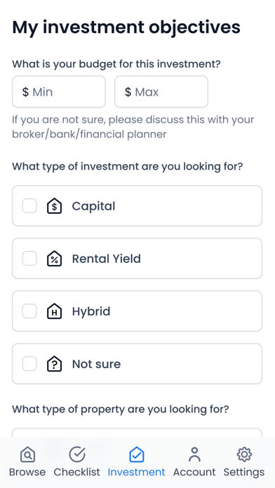275x488 pixels.
Task: Open the Account person icon
Action: [194, 454]
